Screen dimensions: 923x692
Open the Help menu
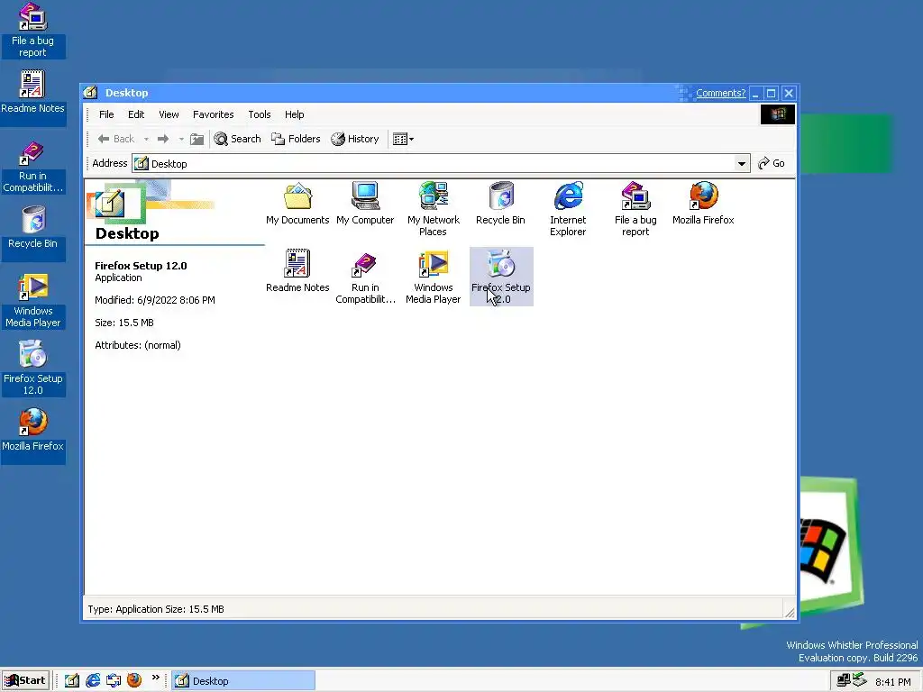(295, 114)
